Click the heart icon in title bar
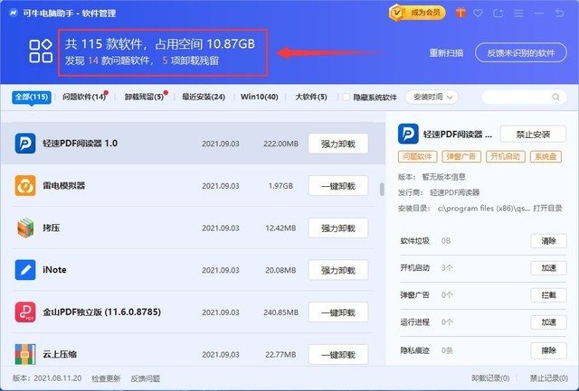This screenshot has width=579, height=391. (x=479, y=14)
